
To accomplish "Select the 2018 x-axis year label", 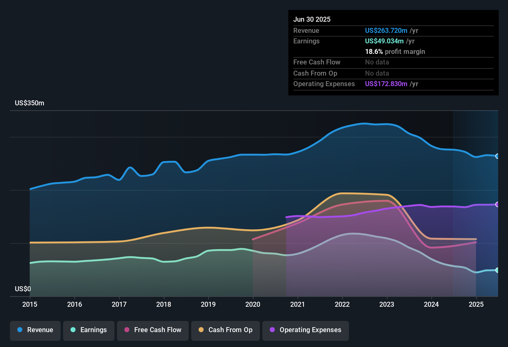I will (x=164, y=304).
